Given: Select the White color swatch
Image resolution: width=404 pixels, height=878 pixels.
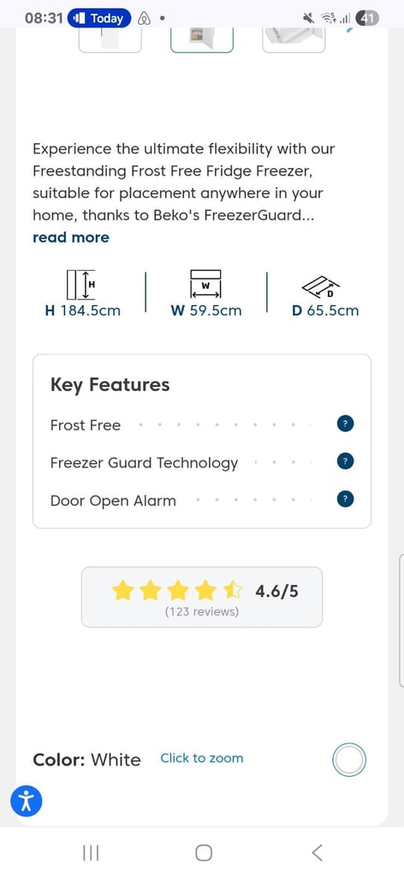Looking at the screenshot, I should tap(349, 760).
